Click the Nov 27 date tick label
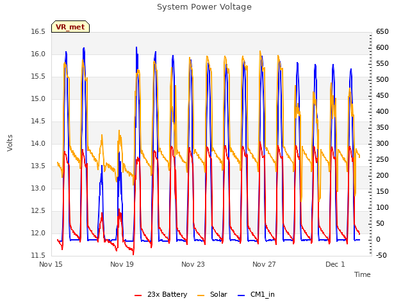Image resolution: width=410 pixels, height=307 pixels. pos(264,264)
